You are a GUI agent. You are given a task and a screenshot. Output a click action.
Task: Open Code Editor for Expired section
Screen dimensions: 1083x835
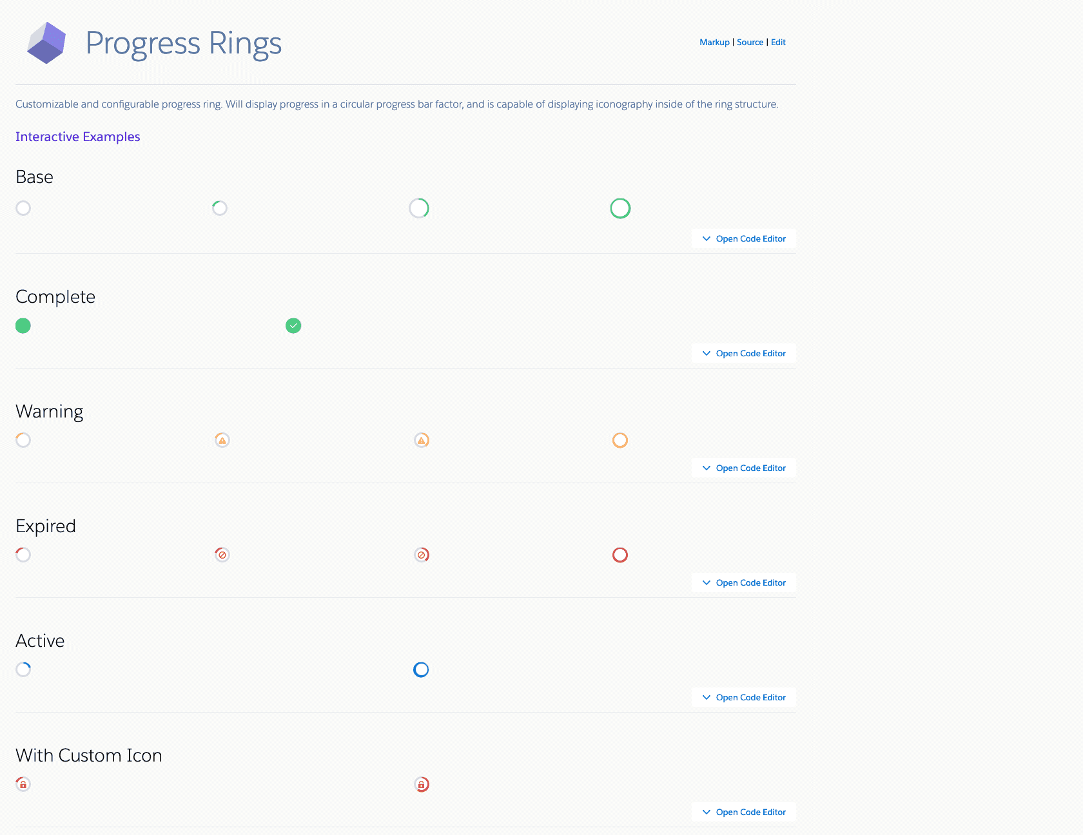[x=744, y=583]
